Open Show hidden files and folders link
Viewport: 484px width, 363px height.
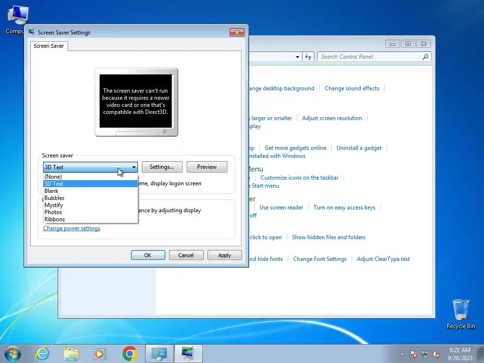click(329, 237)
